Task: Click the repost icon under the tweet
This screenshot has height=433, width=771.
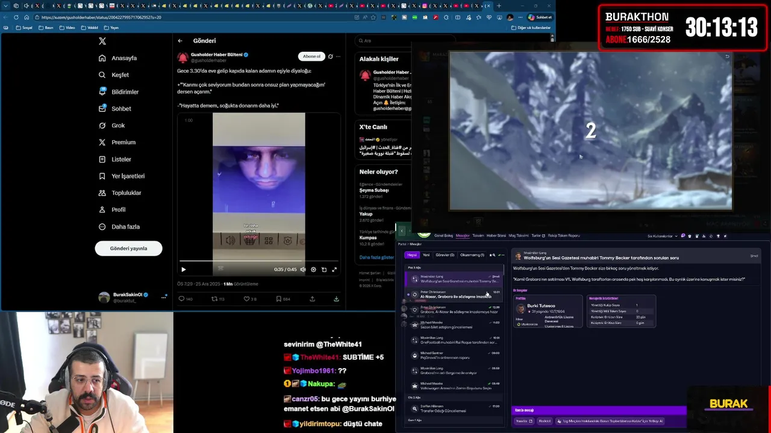Action: click(x=214, y=298)
